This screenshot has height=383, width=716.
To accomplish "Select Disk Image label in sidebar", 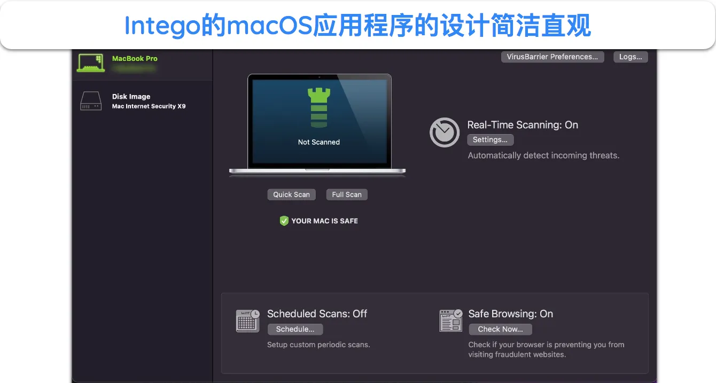I will [131, 97].
